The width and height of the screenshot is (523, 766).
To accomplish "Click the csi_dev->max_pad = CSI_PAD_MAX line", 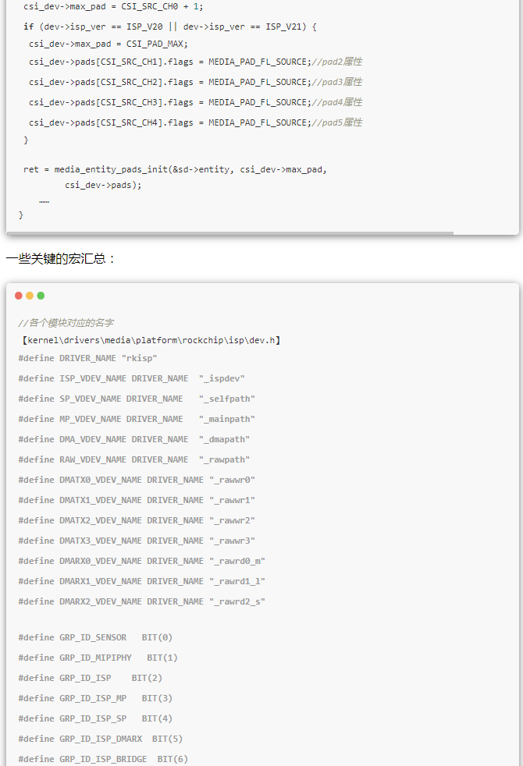I will [x=109, y=44].
